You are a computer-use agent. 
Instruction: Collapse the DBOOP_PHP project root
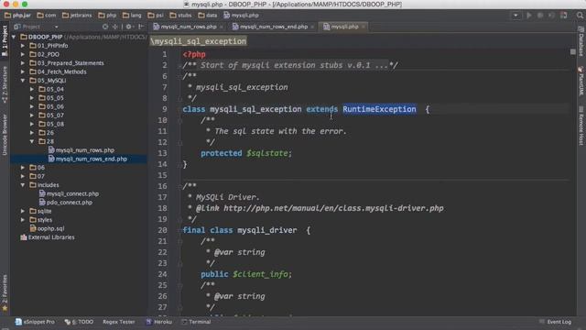point(14,37)
